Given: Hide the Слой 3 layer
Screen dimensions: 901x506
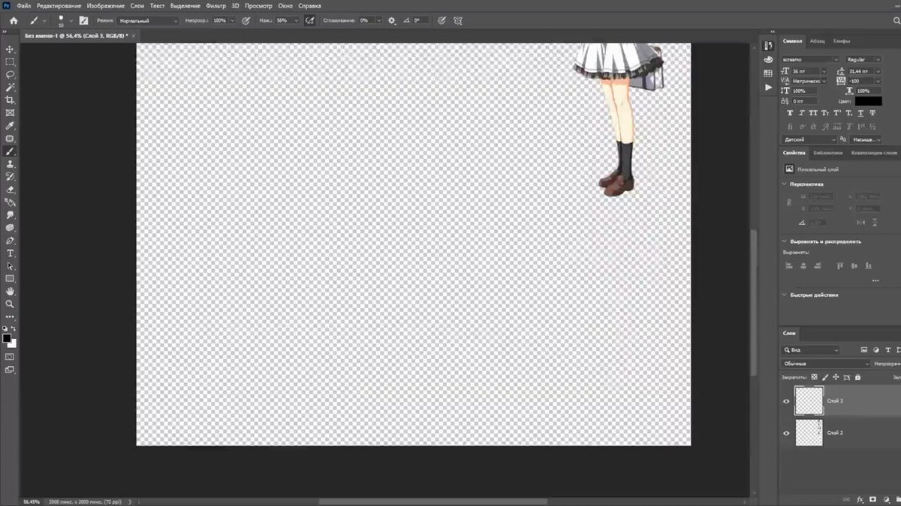Looking at the screenshot, I should [x=786, y=401].
